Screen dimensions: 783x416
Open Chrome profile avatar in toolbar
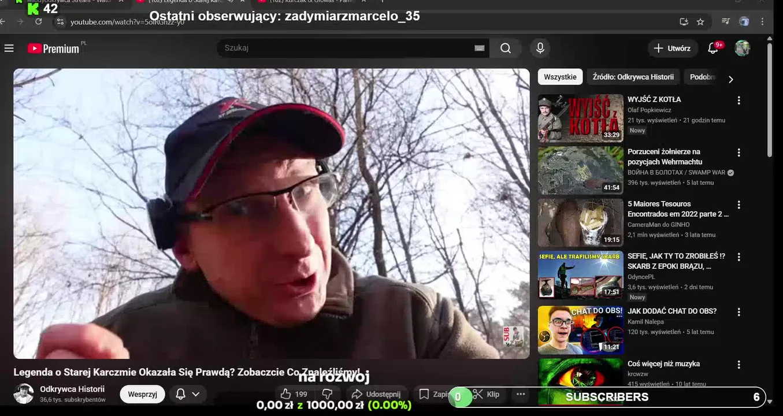pos(744,21)
